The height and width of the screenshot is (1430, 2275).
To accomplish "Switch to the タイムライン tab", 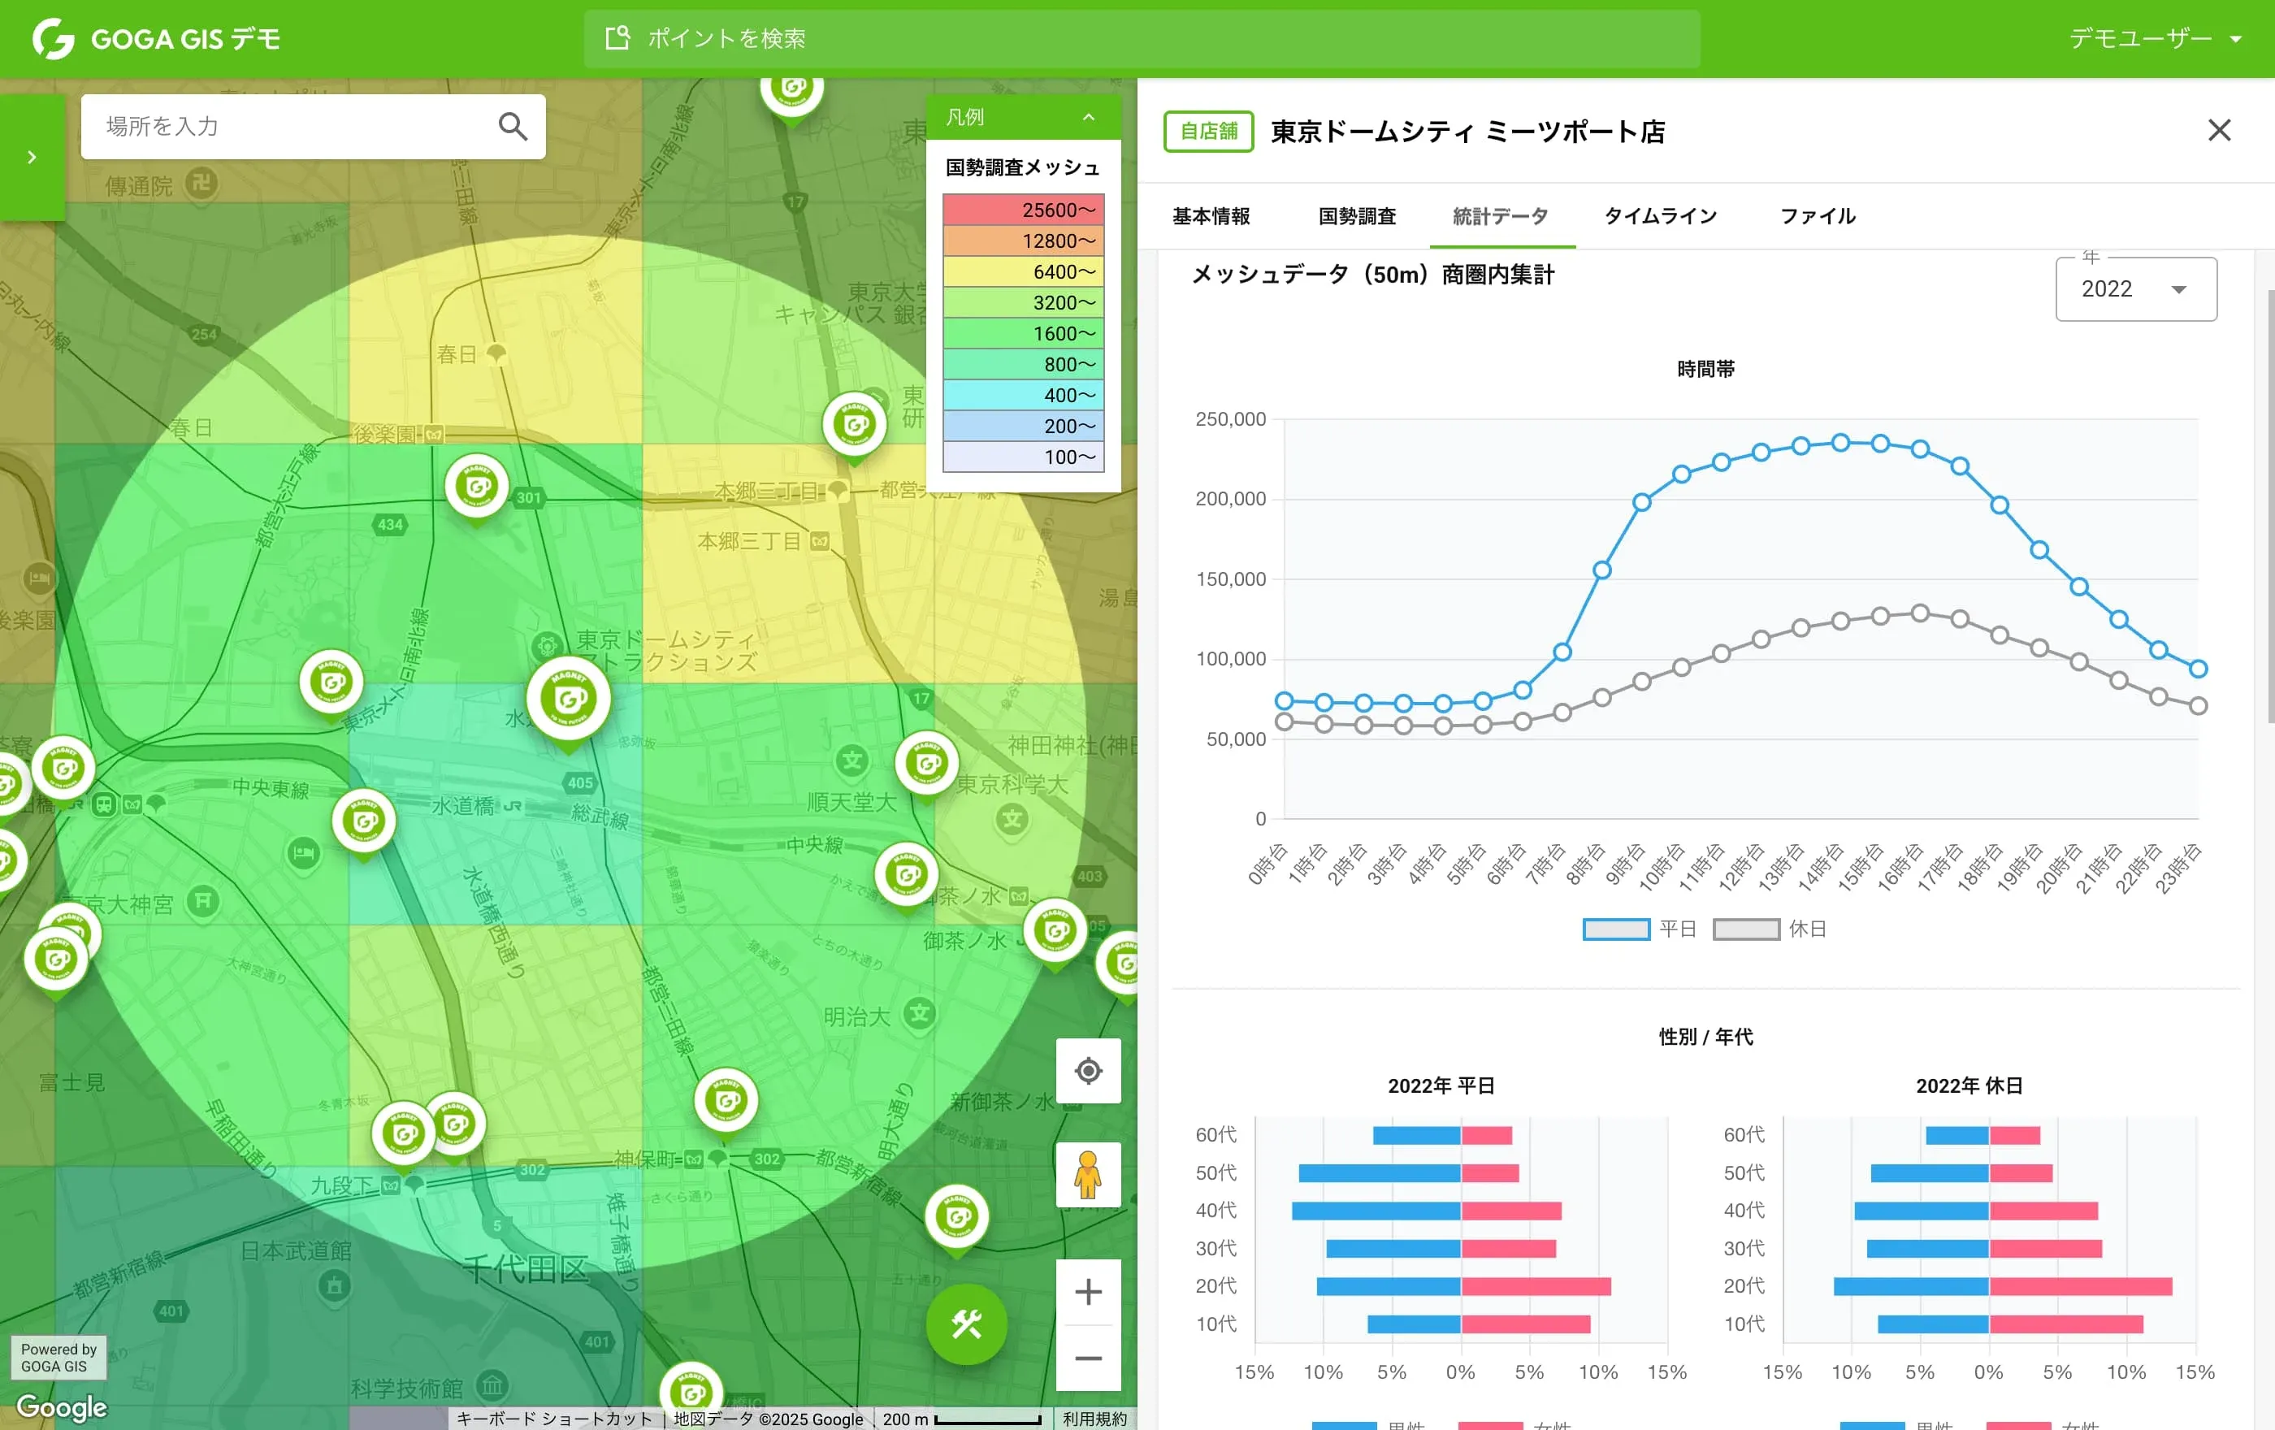I will click(1660, 216).
